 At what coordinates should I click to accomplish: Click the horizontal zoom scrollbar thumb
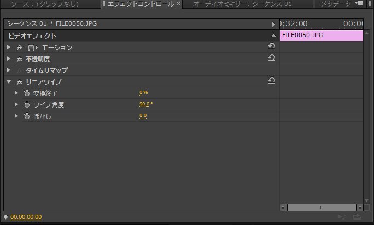click(322, 208)
